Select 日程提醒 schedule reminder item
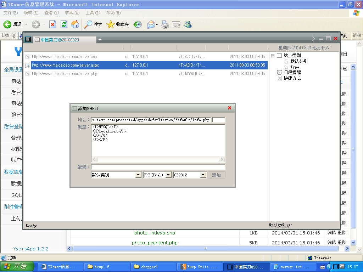This screenshot has width=363, height=272. [x=292, y=72]
